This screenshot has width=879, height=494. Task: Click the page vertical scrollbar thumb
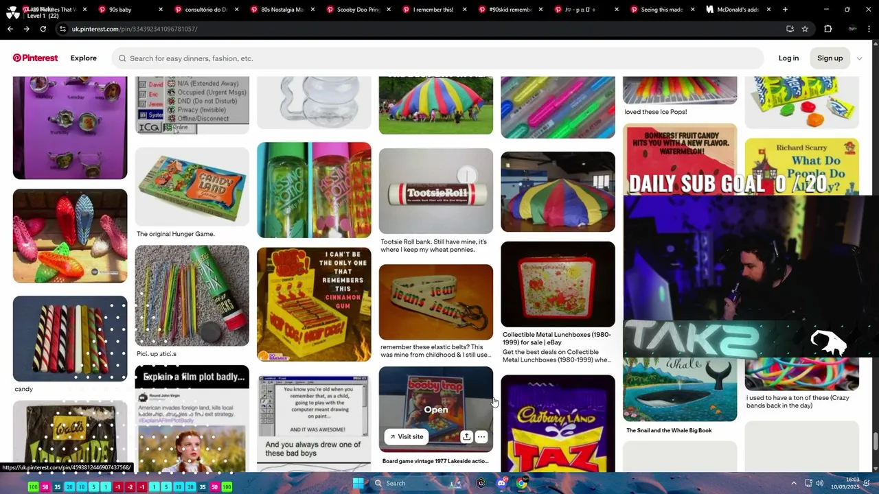875,441
